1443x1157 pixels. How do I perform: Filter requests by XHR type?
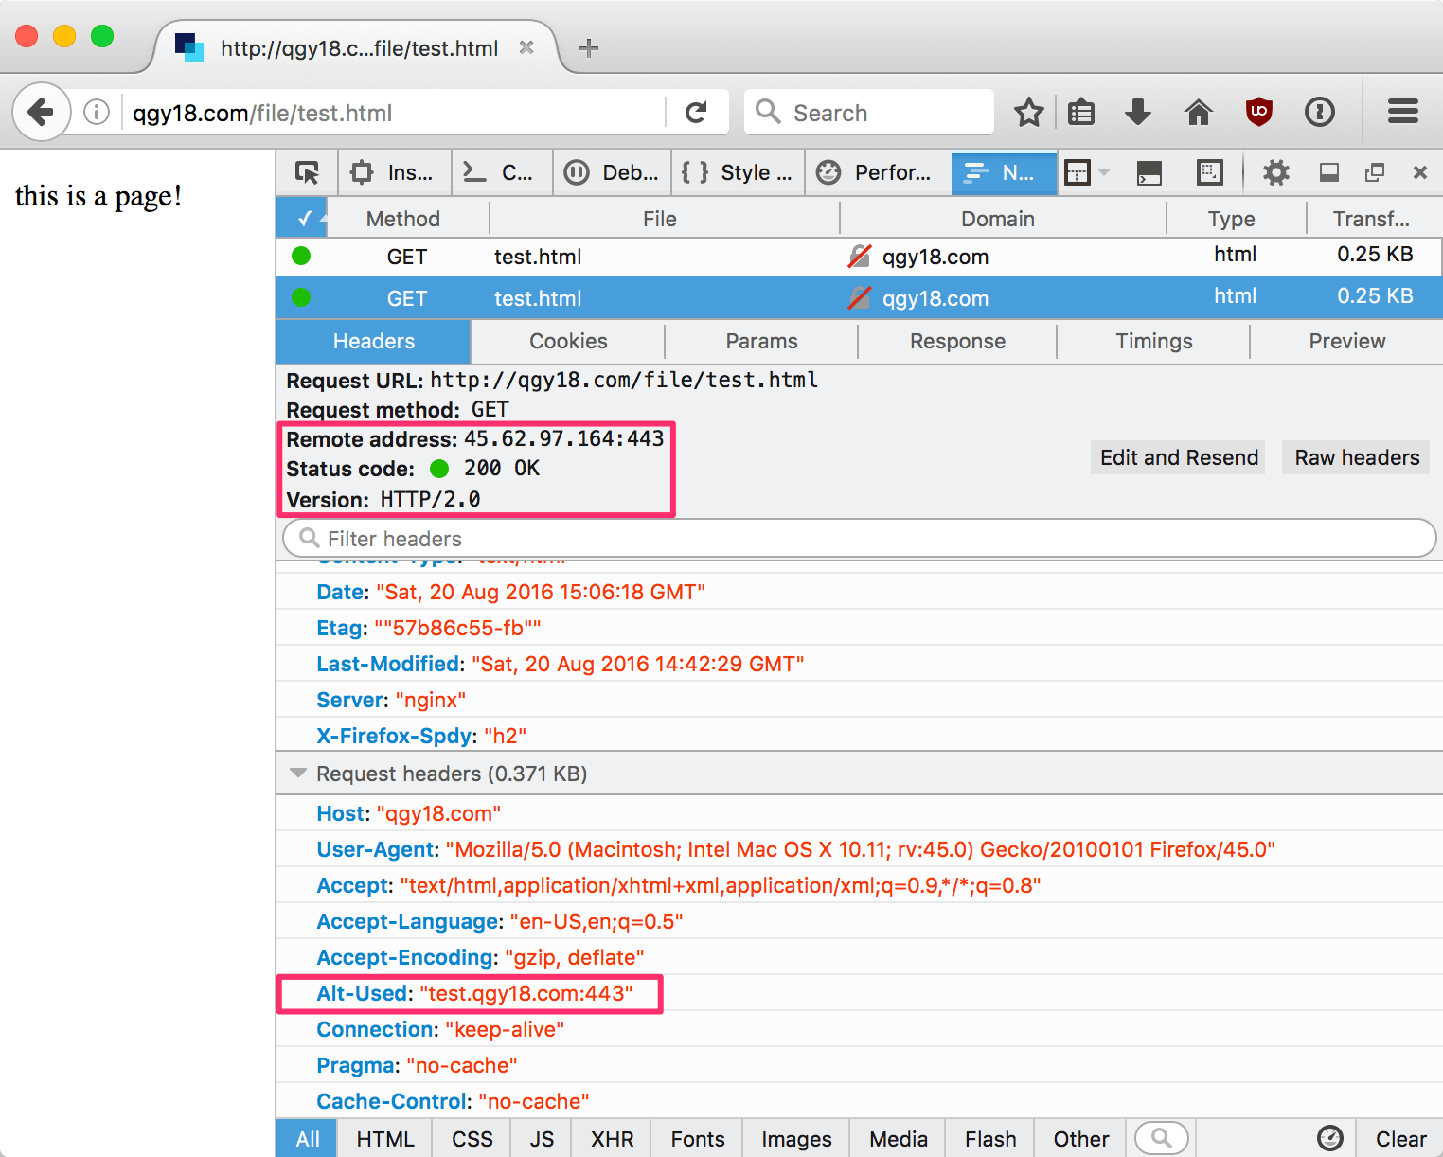[612, 1138]
